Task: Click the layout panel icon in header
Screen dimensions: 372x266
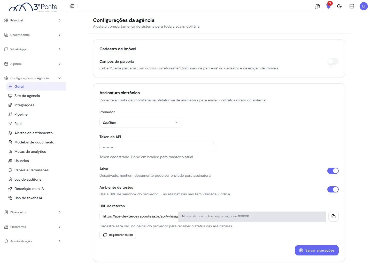Action: (x=352, y=6)
